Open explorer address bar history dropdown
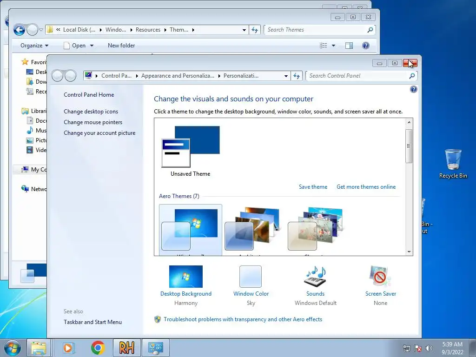 point(244,30)
